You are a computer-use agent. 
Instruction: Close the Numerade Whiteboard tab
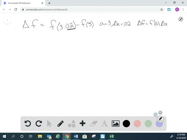coord(42,3)
